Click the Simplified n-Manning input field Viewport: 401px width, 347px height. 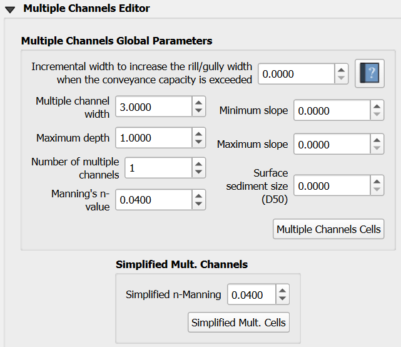250,294
